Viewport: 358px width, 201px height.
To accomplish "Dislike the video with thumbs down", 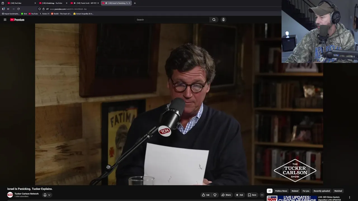I will click(215, 195).
